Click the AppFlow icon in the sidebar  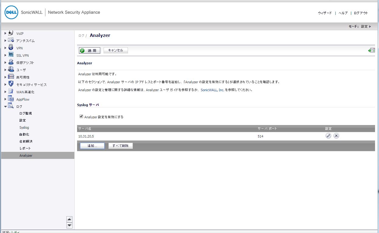pyautogui.click(x=11, y=99)
